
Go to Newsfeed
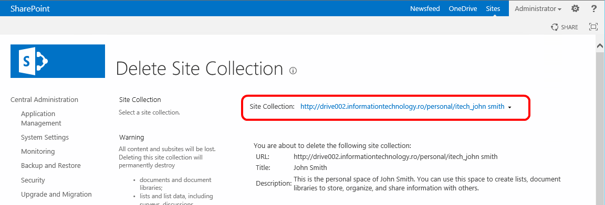click(x=425, y=8)
